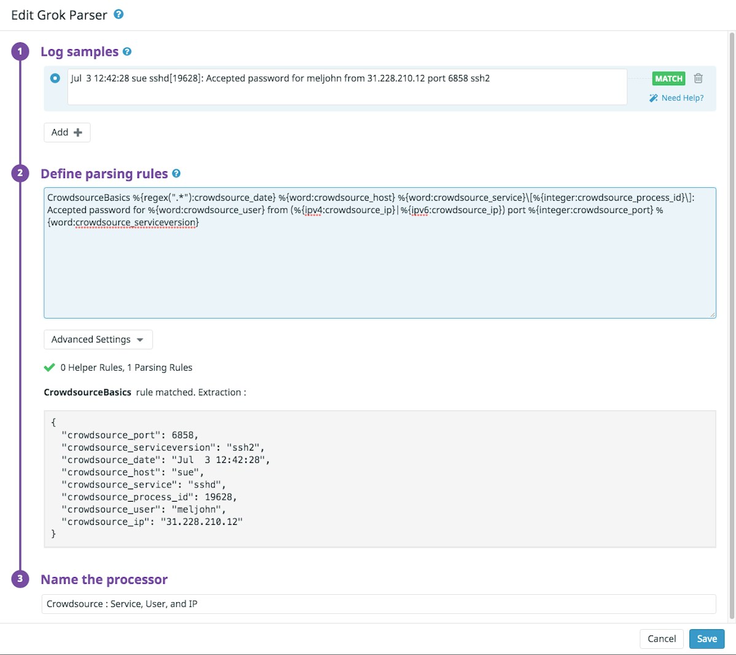Open the Need Help? link
736x655 pixels.
tap(682, 98)
